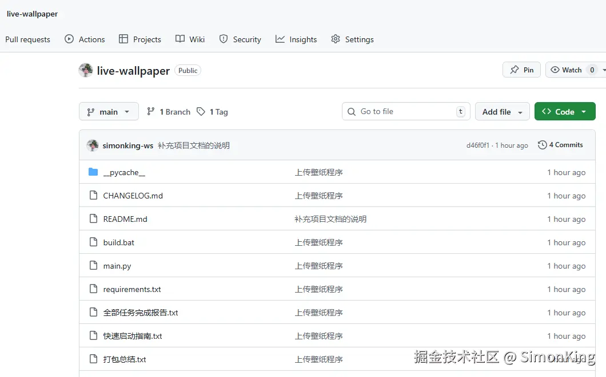Open the green Code dropdown
This screenshot has width=606, height=377.
pyautogui.click(x=565, y=111)
